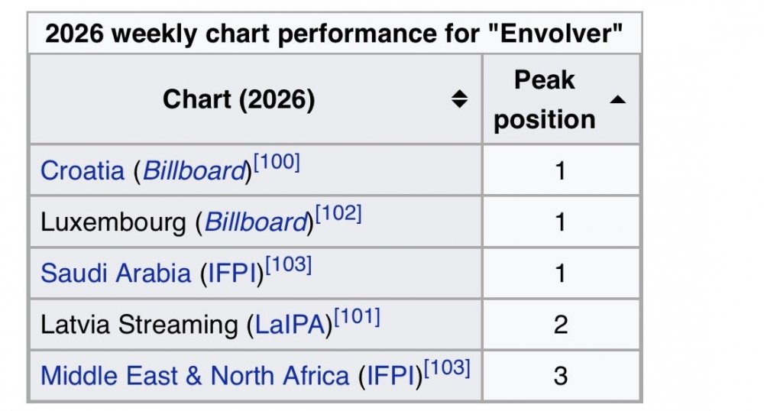This screenshot has height=411, width=764.
Task: Click the Luxembourg text in the table
Action: [113, 222]
